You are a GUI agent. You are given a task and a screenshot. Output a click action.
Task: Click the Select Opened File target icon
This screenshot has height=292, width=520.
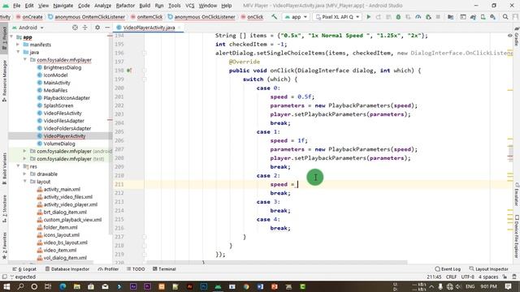coord(75,28)
